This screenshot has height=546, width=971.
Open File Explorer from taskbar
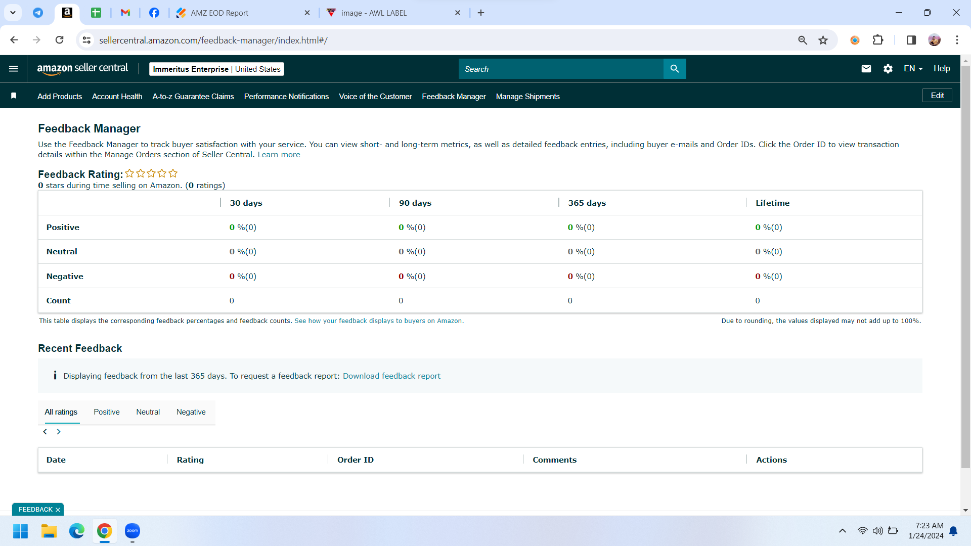click(49, 531)
